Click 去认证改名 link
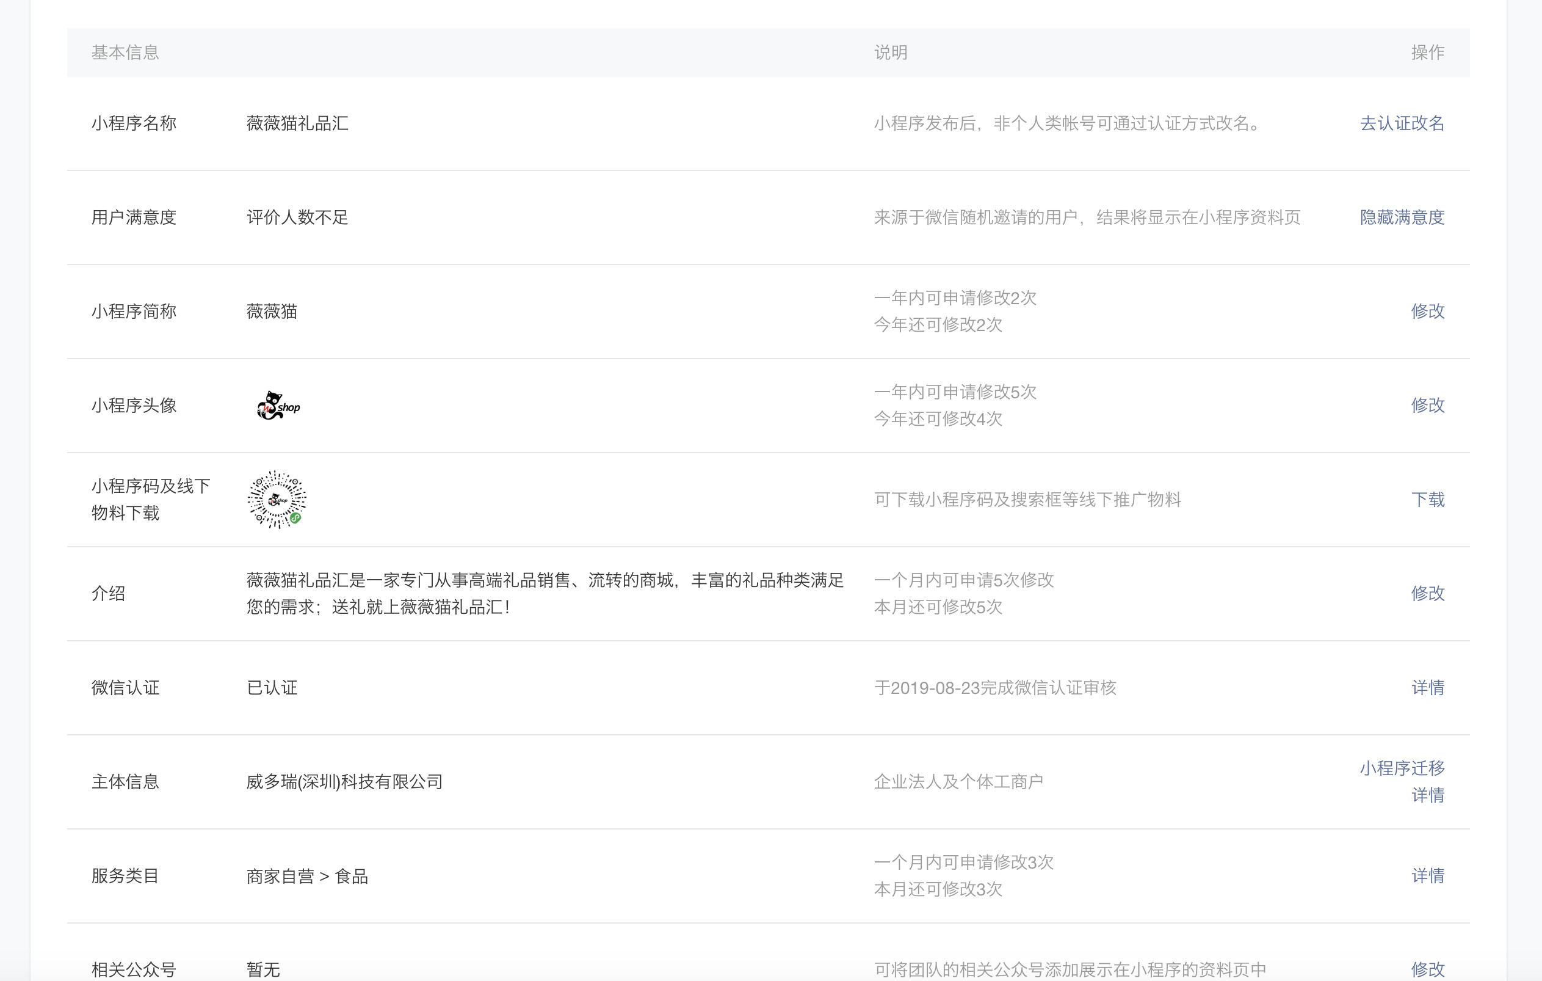1542x981 pixels. tap(1402, 123)
